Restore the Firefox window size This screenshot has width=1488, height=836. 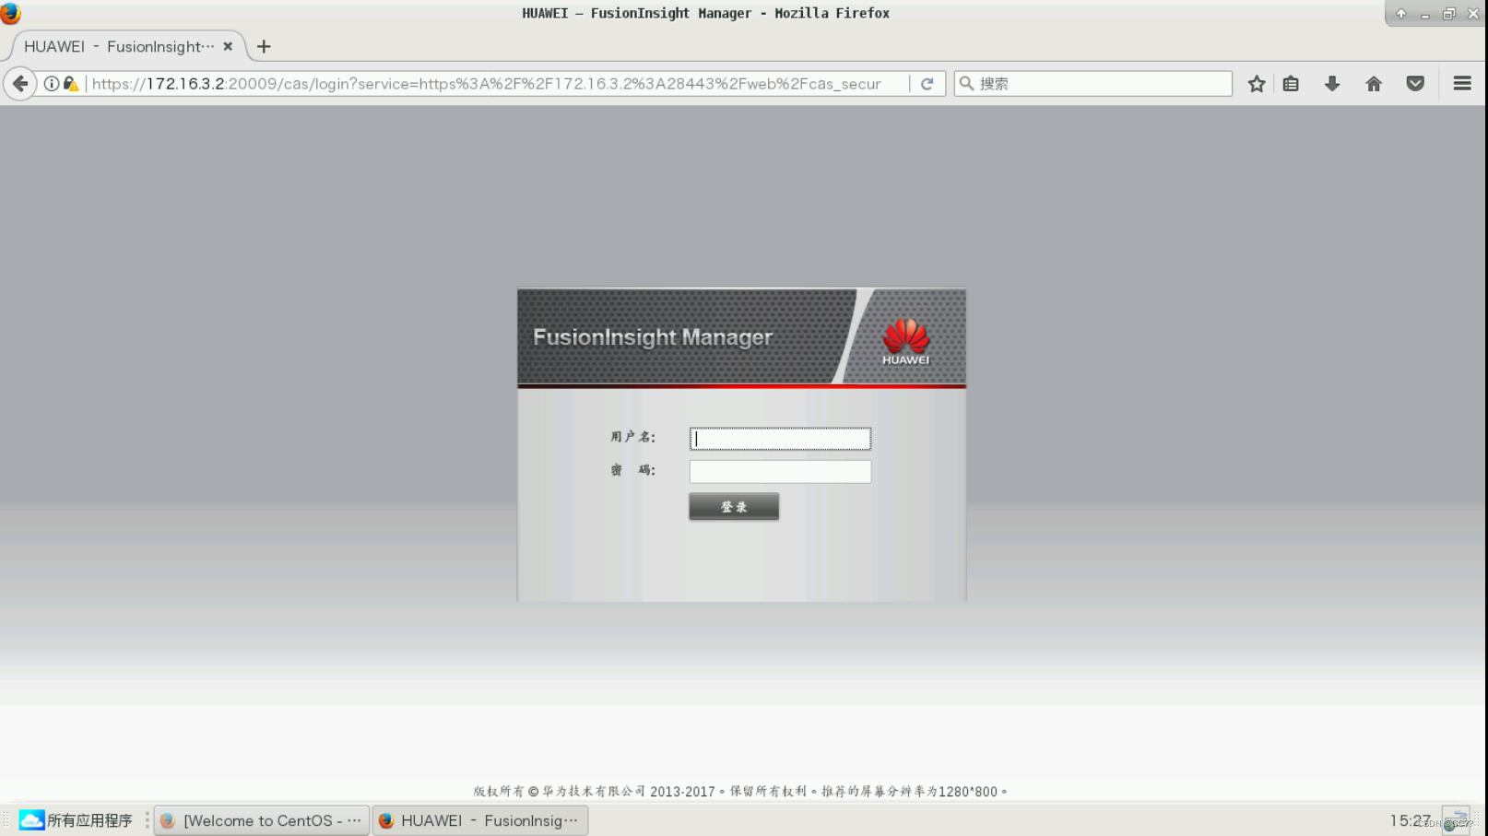tap(1449, 14)
